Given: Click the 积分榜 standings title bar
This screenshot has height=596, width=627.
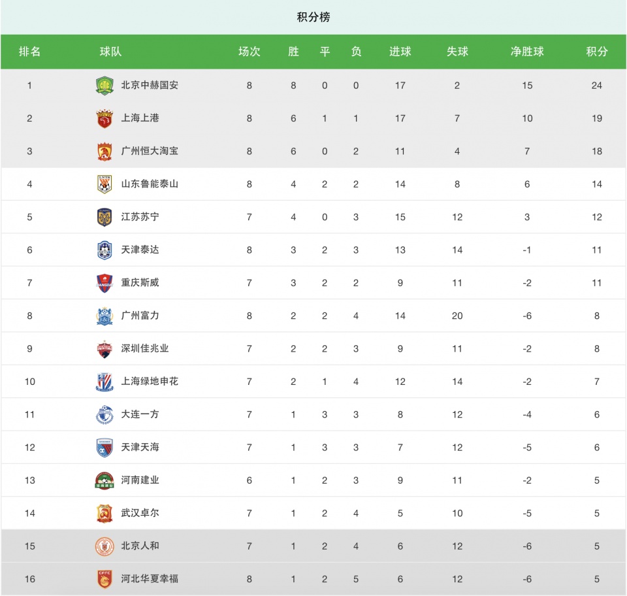Looking at the screenshot, I should point(313,17).
